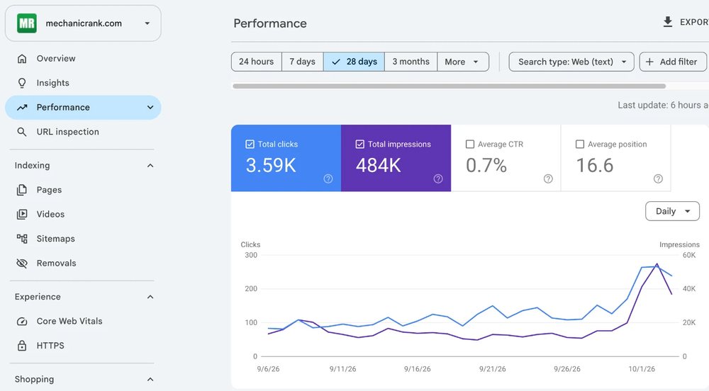Open URL inspection in the sidebar
The image size is (709, 391).
(83, 132)
